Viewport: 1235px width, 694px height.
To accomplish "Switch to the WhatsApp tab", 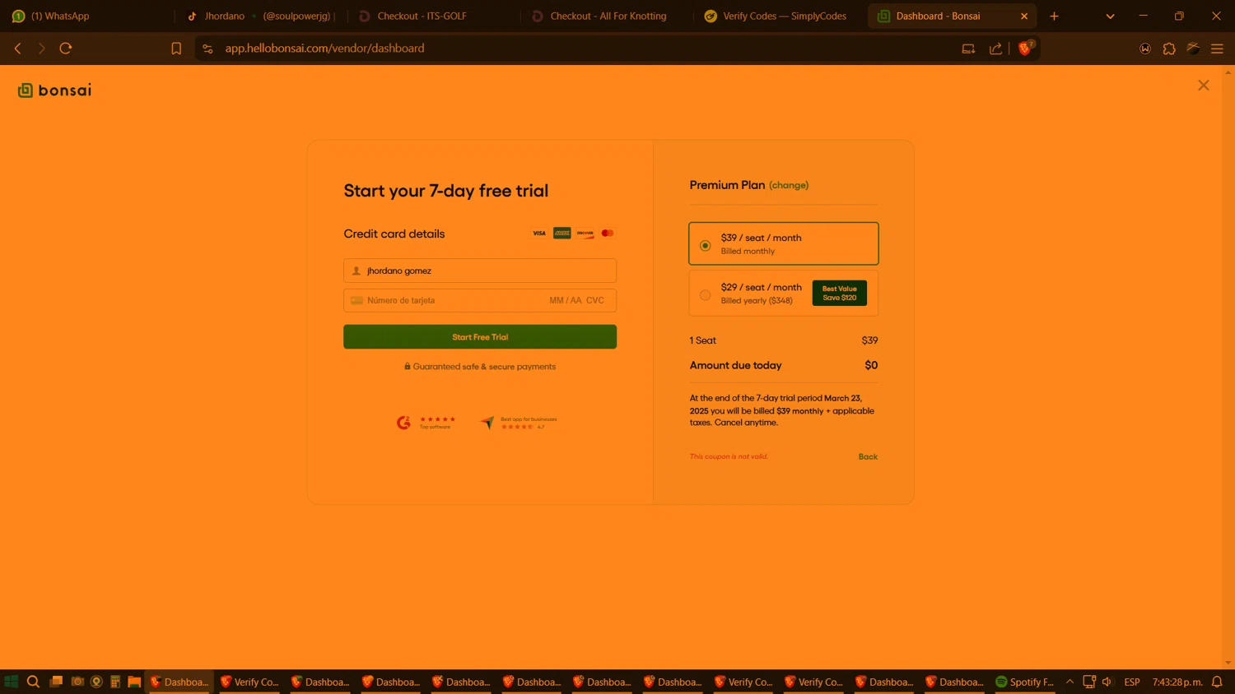I will tap(87, 16).
